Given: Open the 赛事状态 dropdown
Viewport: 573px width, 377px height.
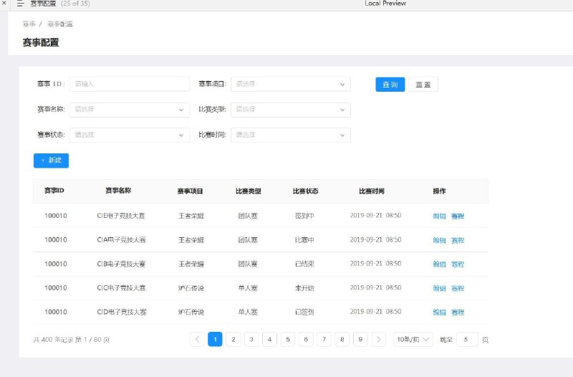Looking at the screenshot, I should tap(130, 135).
